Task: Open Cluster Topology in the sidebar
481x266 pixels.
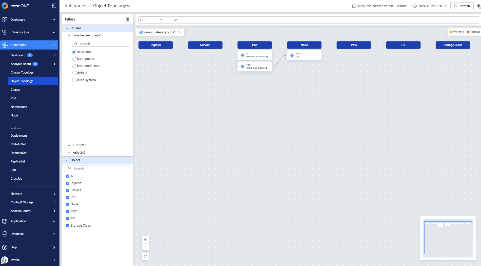Action: click(x=22, y=72)
